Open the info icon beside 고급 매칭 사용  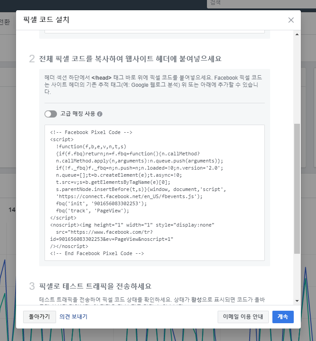(100, 114)
